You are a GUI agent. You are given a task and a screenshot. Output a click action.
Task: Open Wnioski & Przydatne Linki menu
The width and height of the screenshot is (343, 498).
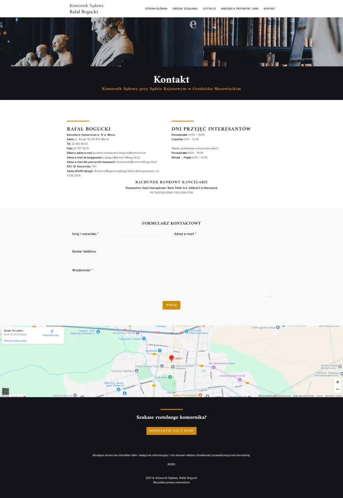(240, 9)
